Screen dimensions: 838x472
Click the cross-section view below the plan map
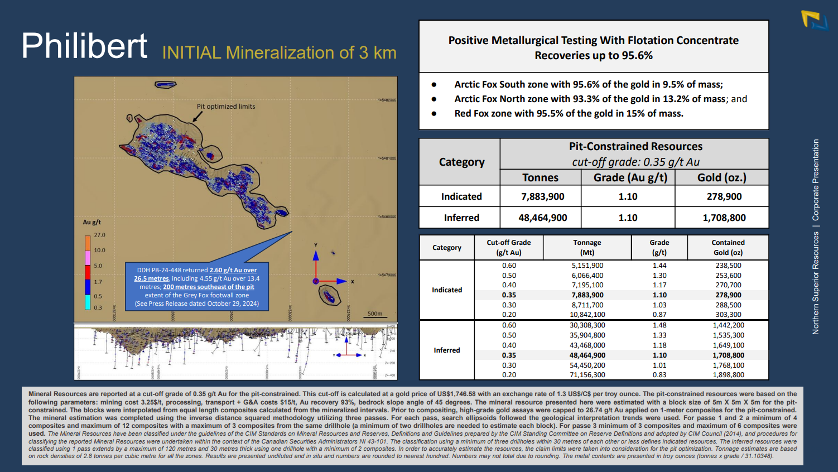click(235, 352)
